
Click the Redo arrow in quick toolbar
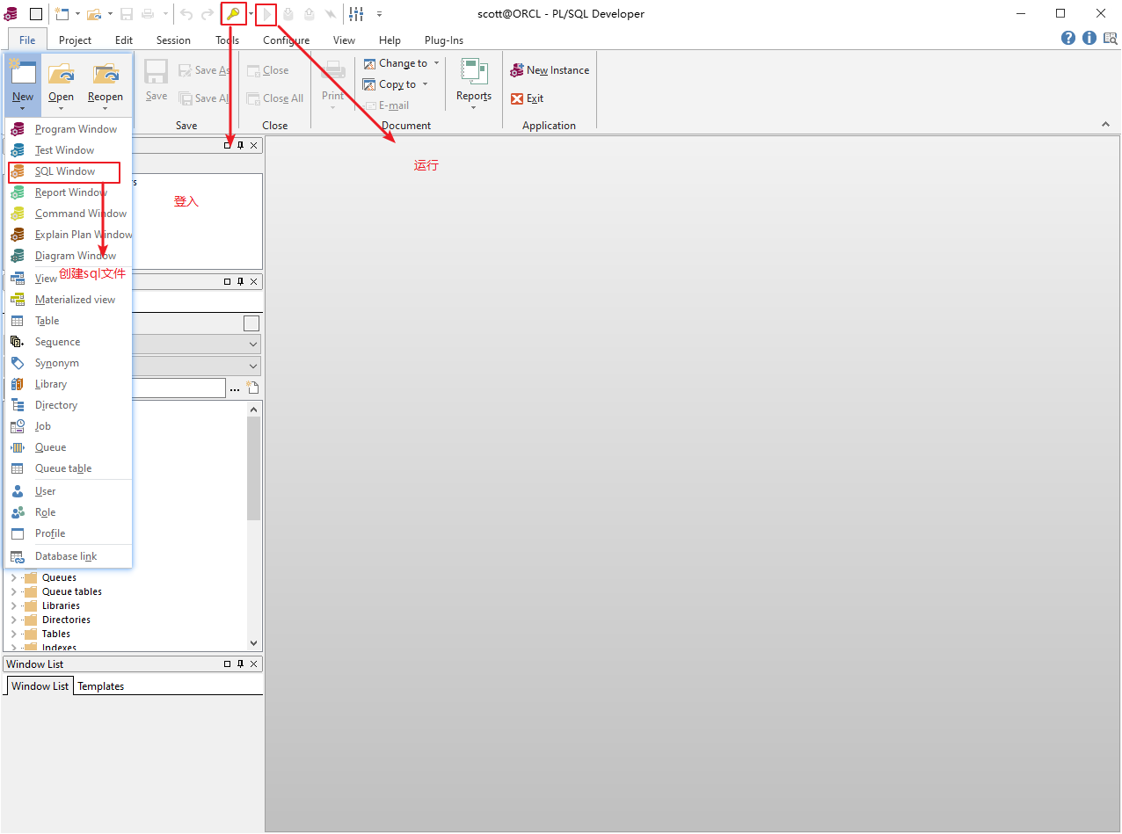pos(208,14)
